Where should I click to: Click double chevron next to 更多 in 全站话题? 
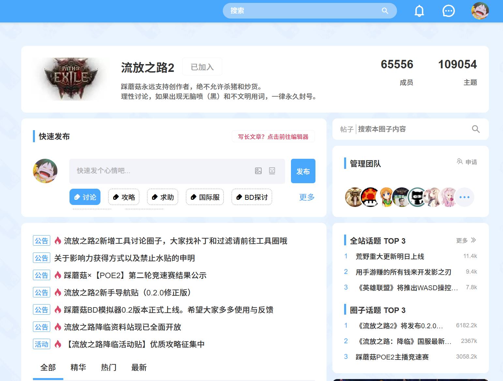pyautogui.click(x=474, y=240)
